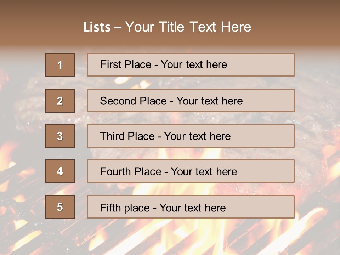This screenshot has width=340, height=255.
Task: Select the First Place text box
Action: point(191,65)
